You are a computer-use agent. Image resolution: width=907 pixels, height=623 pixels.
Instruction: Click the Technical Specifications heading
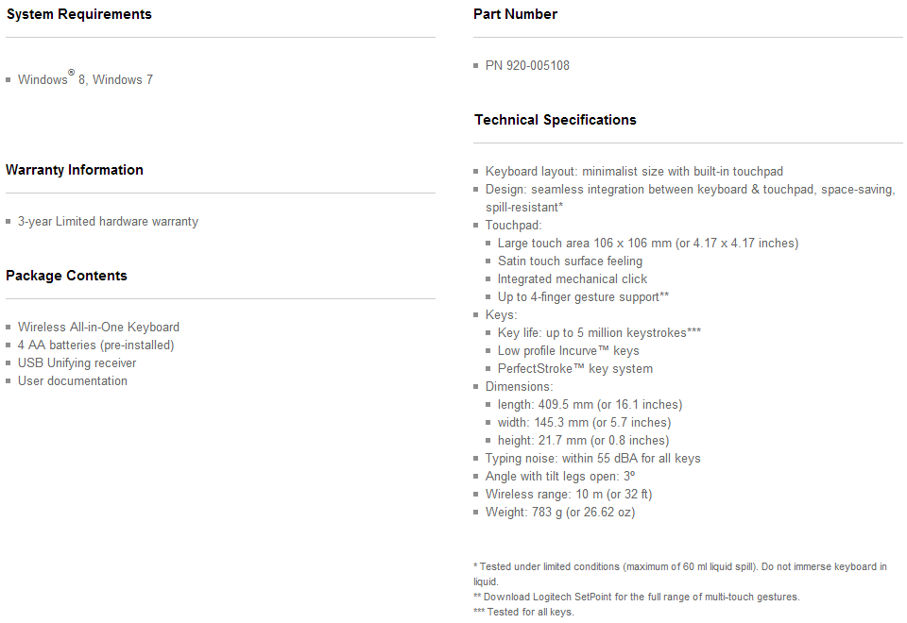click(555, 120)
